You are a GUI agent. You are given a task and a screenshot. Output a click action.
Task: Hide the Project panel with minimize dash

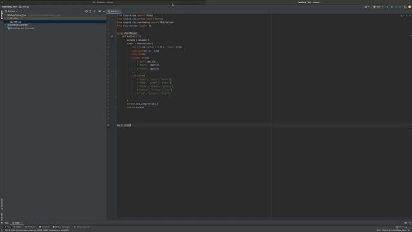[104, 12]
